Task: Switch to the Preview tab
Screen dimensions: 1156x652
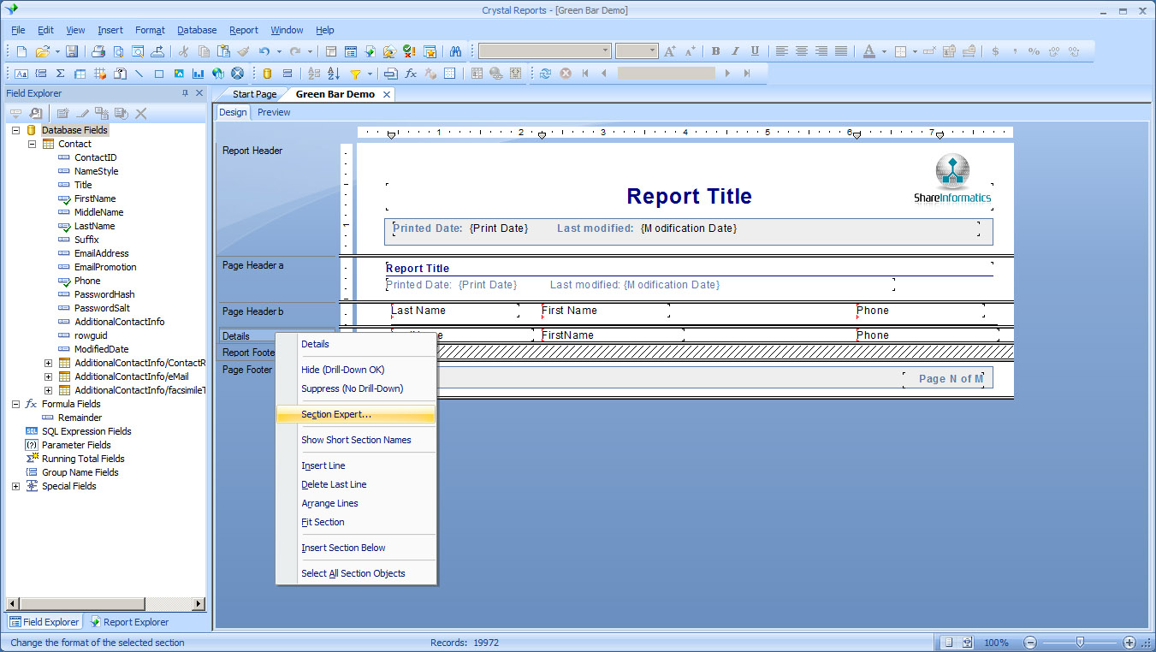Action: [273, 112]
